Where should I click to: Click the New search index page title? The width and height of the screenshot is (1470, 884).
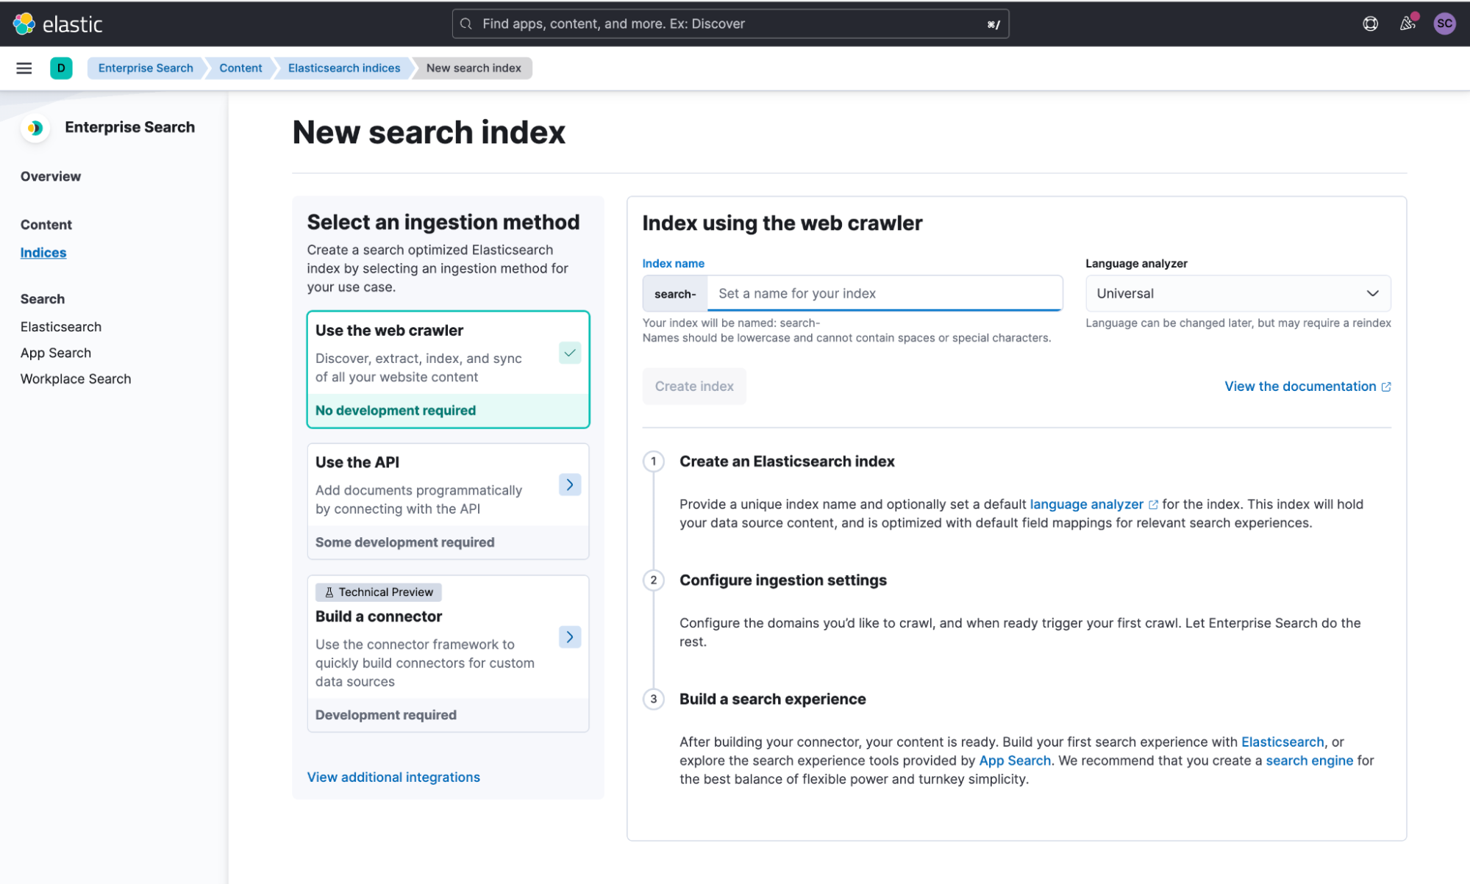coord(429,132)
